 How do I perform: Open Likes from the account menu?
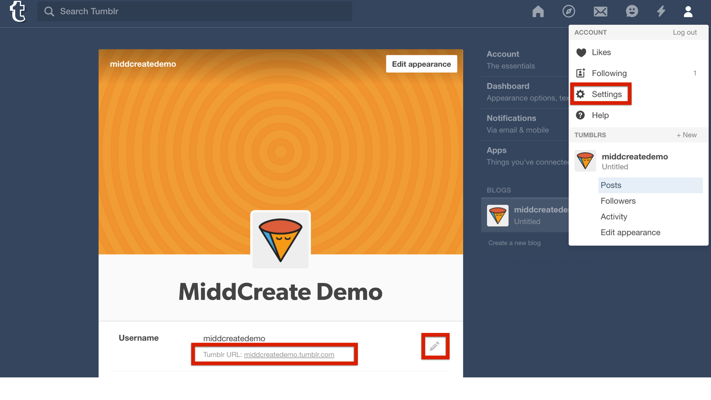[601, 52]
